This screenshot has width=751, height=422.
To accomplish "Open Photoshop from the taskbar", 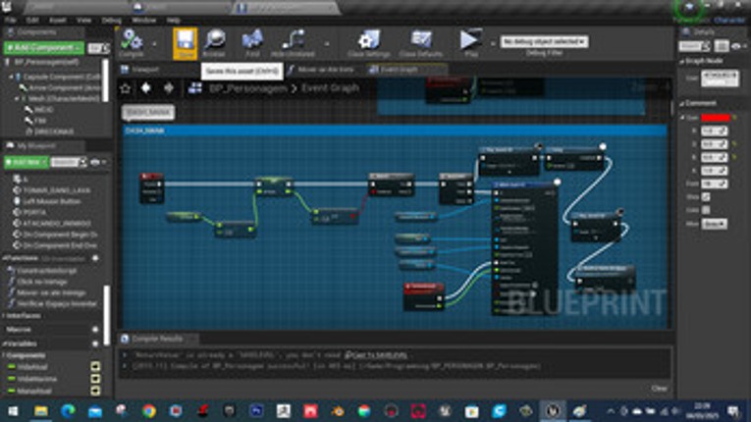I will 256,411.
